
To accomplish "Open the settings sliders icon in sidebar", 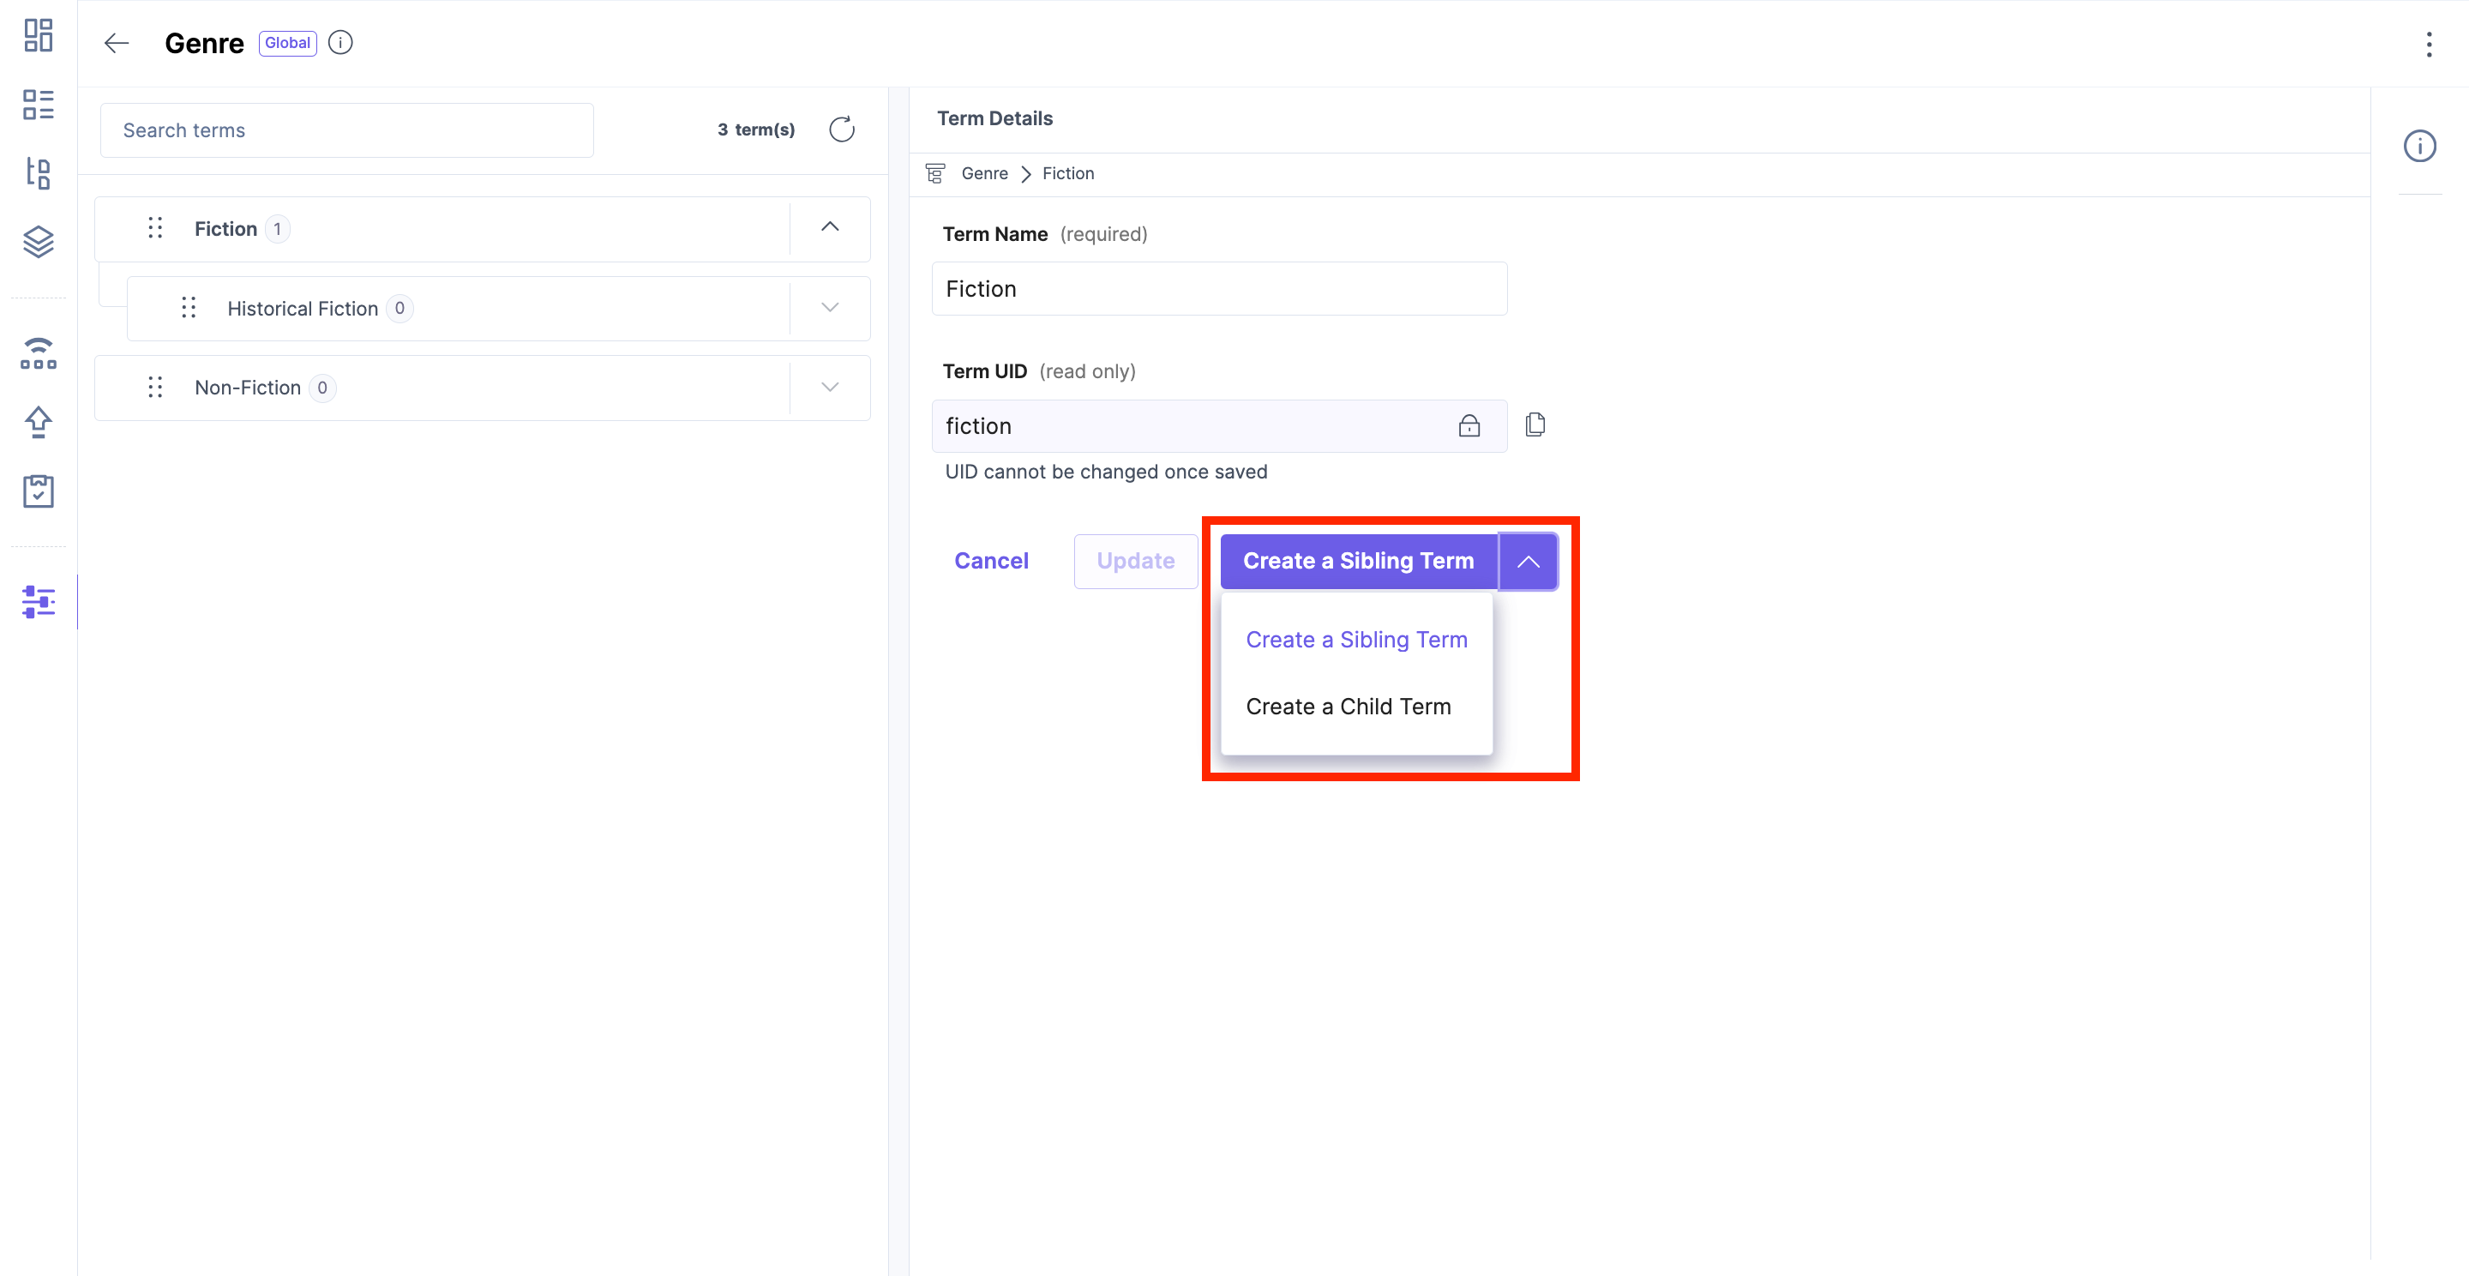I will pos(39,602).
